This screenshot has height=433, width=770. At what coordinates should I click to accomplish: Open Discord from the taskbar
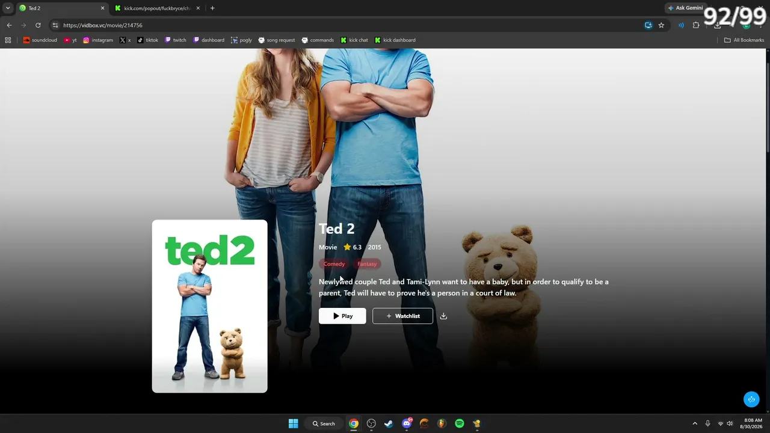point(407,423)
